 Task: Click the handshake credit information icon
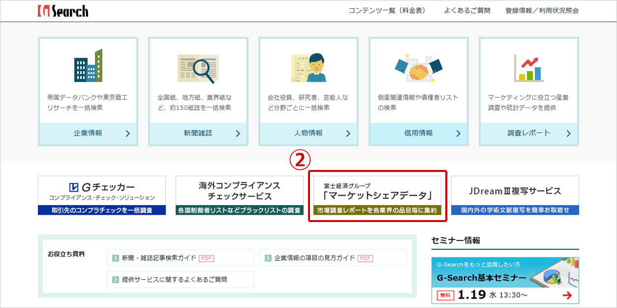pos(419,67)
